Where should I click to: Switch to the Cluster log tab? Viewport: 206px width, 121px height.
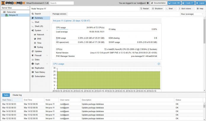(17, 95)
